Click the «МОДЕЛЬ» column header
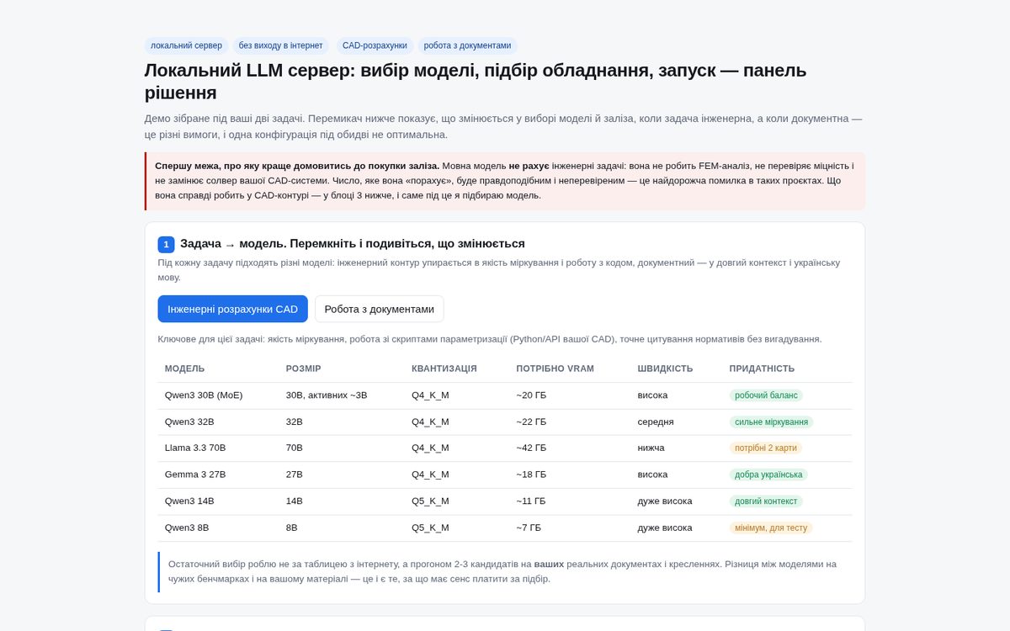The height and width of the screenshot is (631, 1010). [x=185, y=369]
